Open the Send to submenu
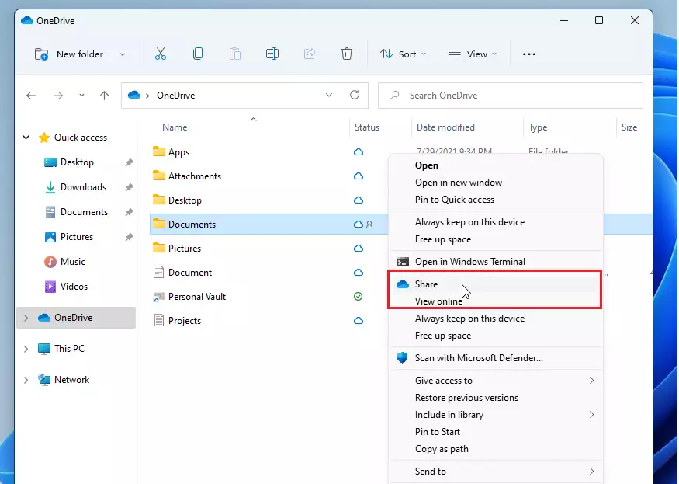The width and height of the screenshot is (679, 484). click(x=496, y=472)
